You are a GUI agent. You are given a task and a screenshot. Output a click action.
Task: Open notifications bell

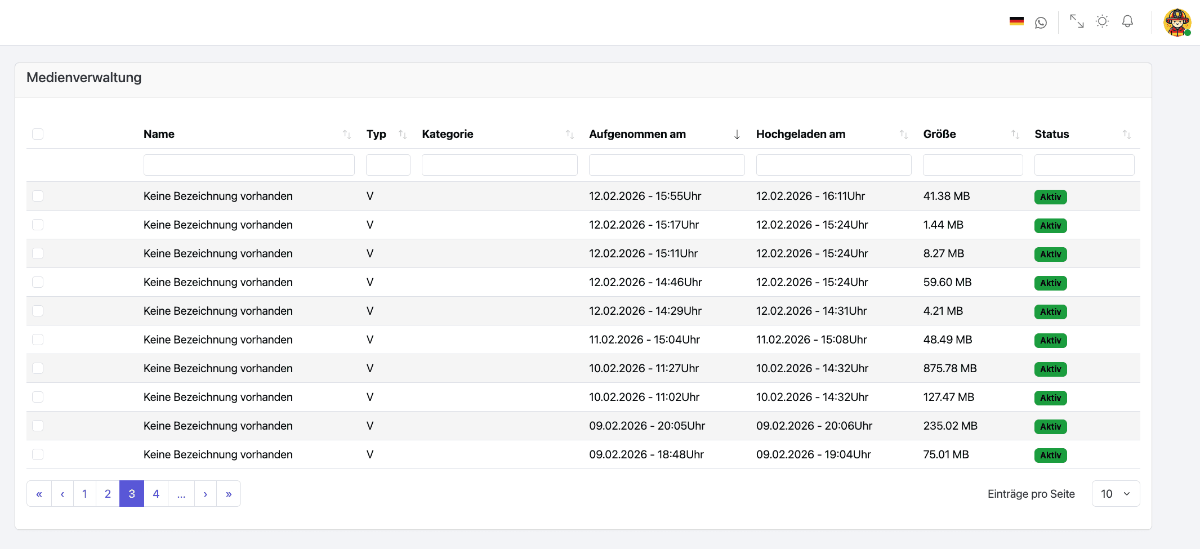[1127, 21]
